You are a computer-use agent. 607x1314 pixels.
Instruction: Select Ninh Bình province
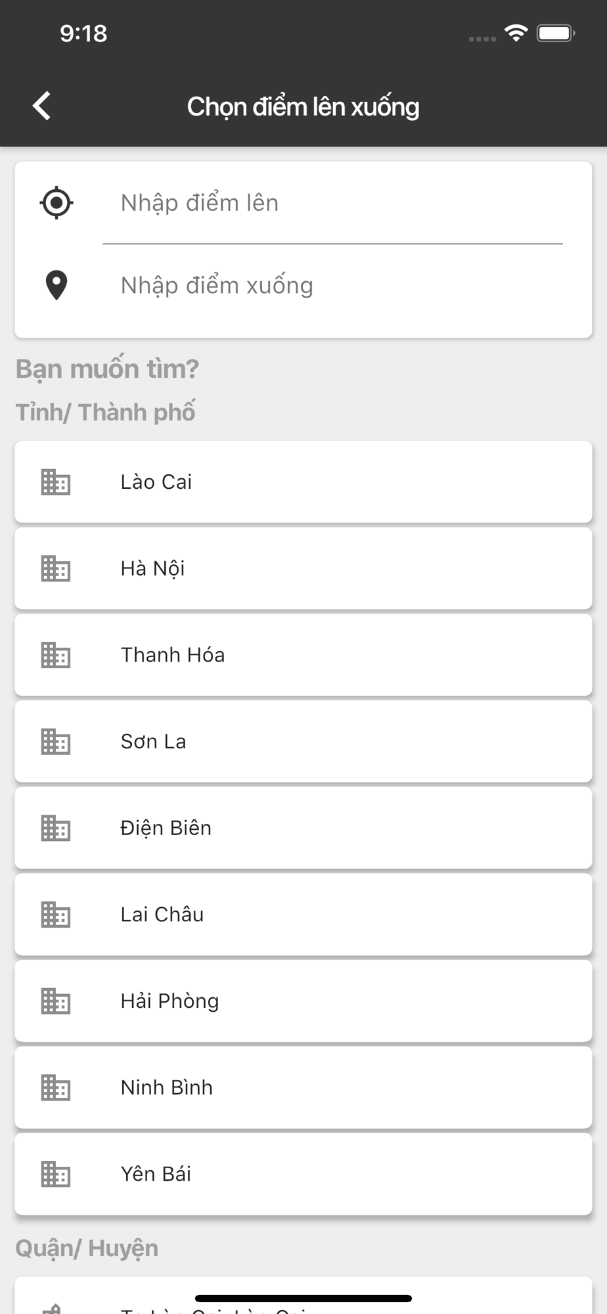pos(303,1087)
